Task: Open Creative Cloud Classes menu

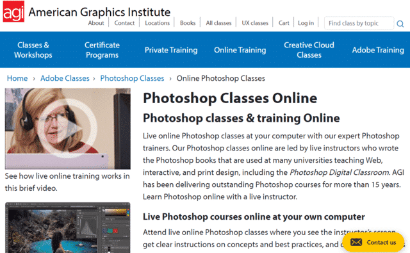Action: pyautogui.click(x=309, y=50)
